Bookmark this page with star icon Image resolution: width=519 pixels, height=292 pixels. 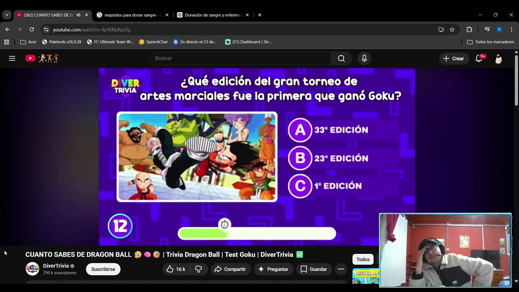[x=452, y=30]
